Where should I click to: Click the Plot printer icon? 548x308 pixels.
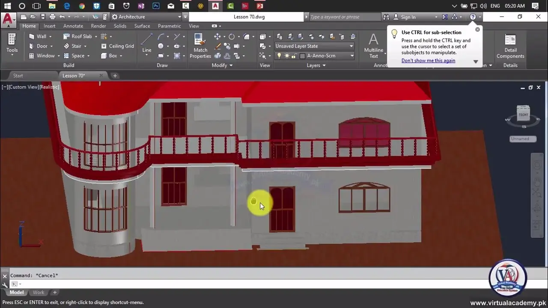[x=52, y=17]
